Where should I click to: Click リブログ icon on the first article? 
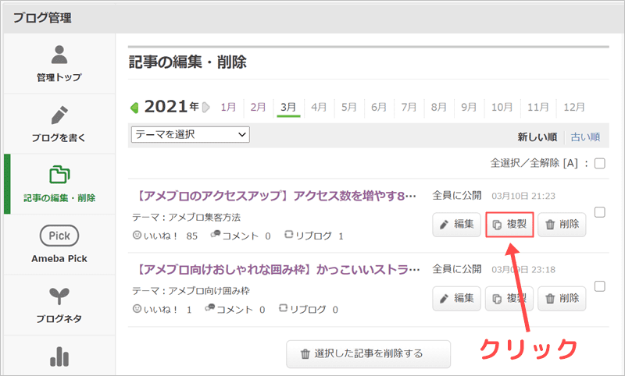289,234
